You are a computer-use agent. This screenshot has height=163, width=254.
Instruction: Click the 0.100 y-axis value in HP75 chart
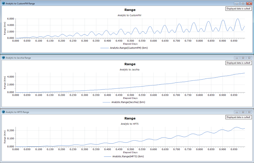(x=10, y=138)
